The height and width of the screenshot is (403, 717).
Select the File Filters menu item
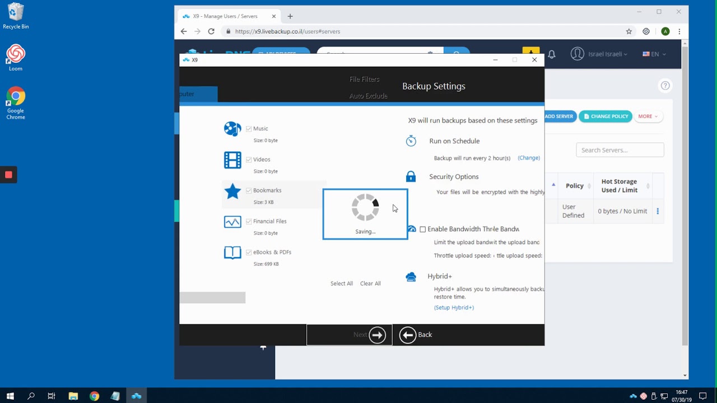pyautogui.click(x=365, y=79)
